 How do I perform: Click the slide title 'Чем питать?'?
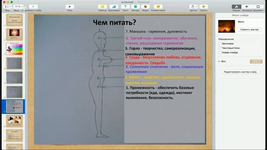[114, 22]
